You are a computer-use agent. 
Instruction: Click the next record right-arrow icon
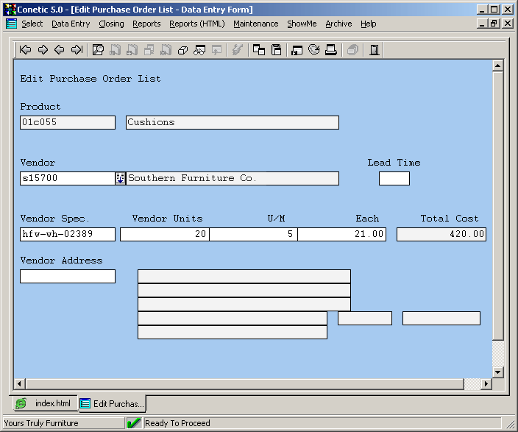[43, 50]
